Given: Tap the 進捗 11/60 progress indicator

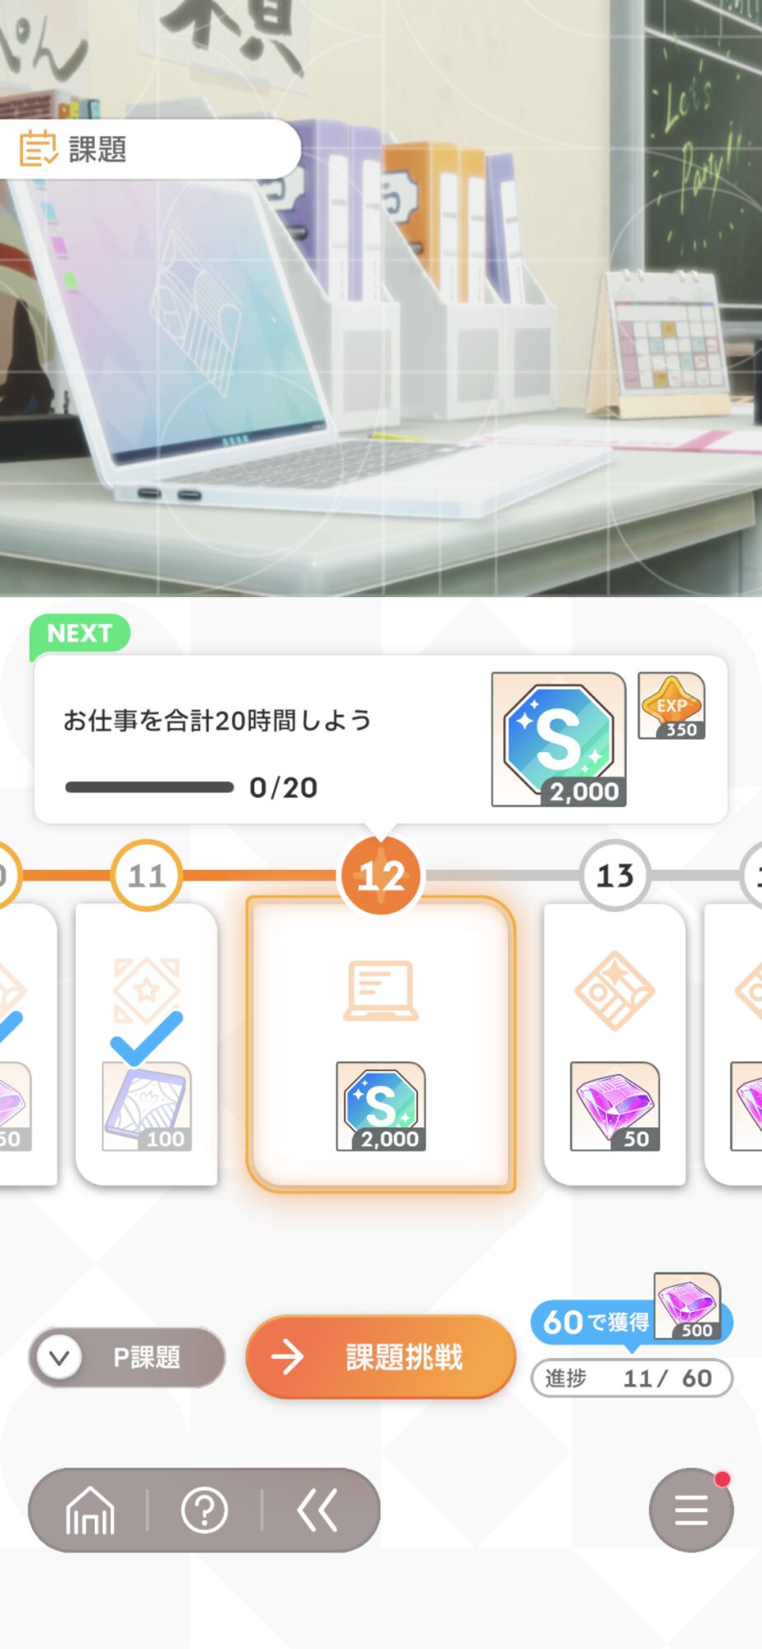Looking at the screenshot, I should point(632,1378).
